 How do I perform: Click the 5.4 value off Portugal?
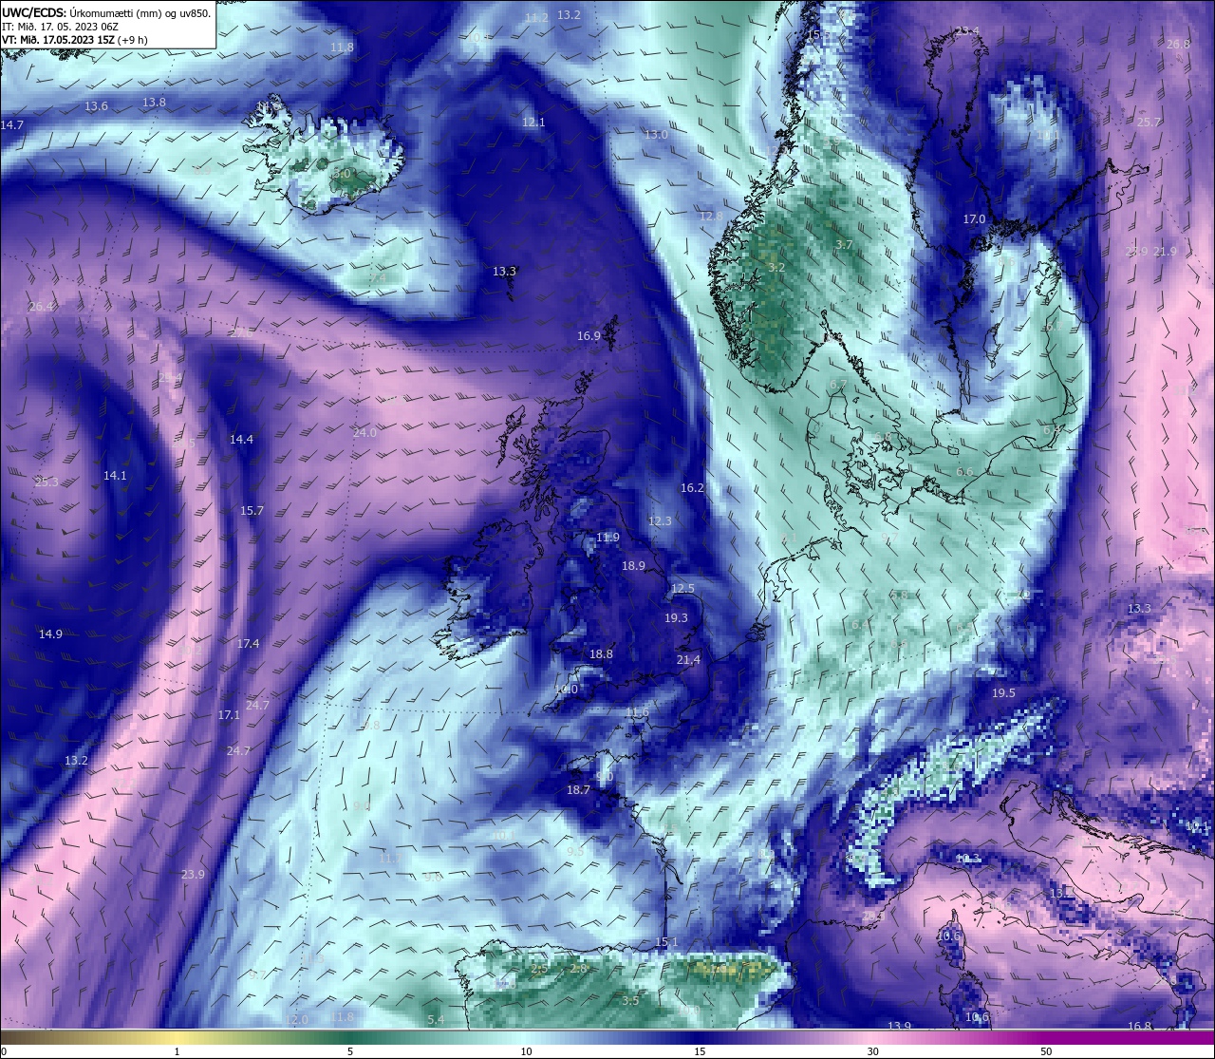[436, 1020]
